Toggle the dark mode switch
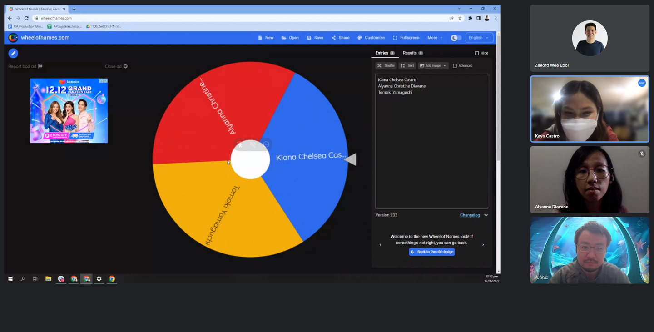Image resolution: width=654 pixels, height=332 pixels. pos(456,38)
